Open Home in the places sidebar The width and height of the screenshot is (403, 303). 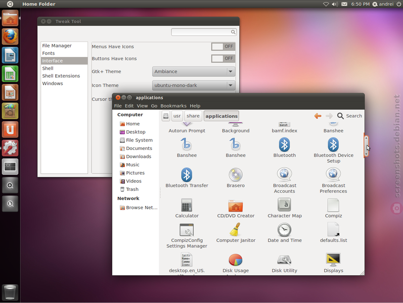132,124
